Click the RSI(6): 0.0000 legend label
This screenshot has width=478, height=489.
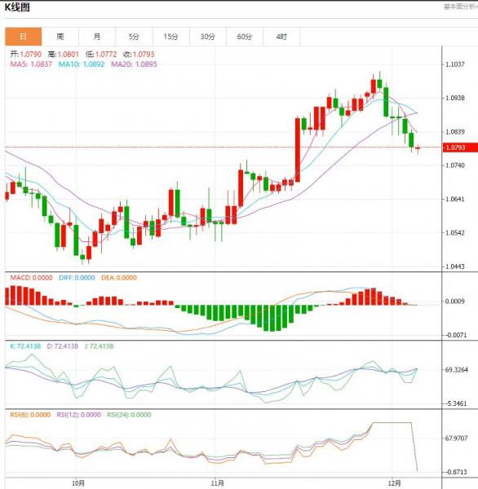(x=30, y=415)
